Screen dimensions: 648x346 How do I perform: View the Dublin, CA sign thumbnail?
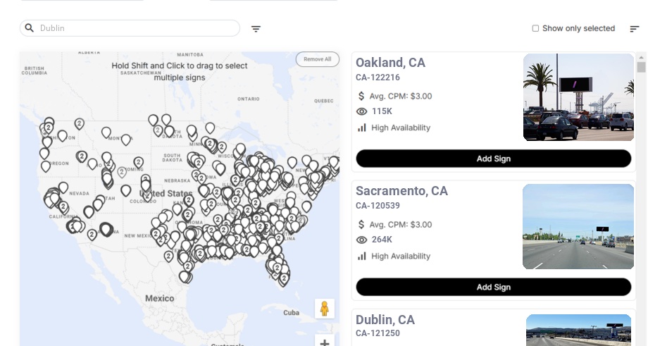click(x=578, y=330)
